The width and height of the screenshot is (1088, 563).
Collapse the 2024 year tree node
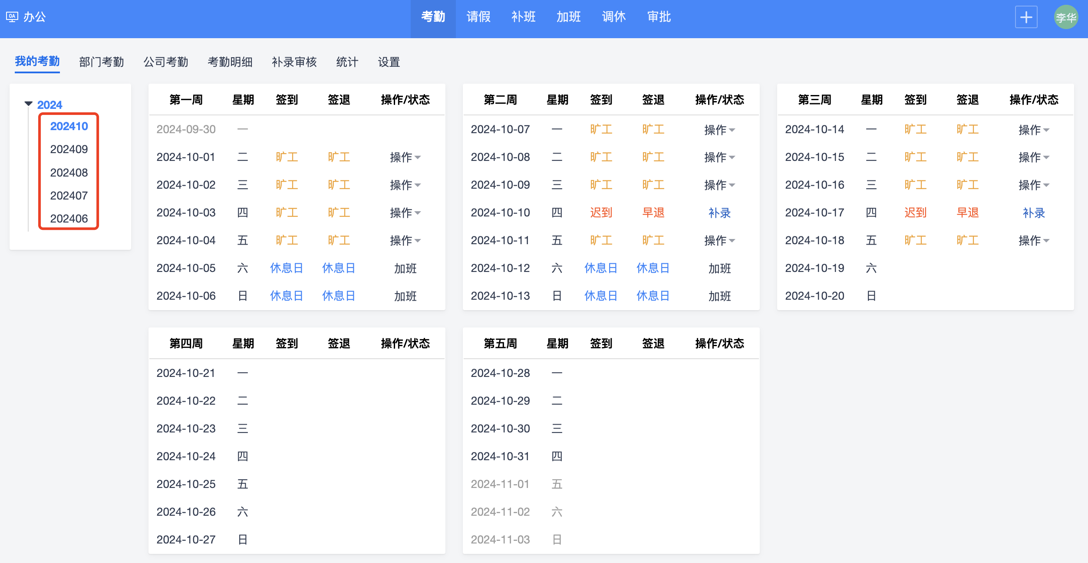coord(29,104)
